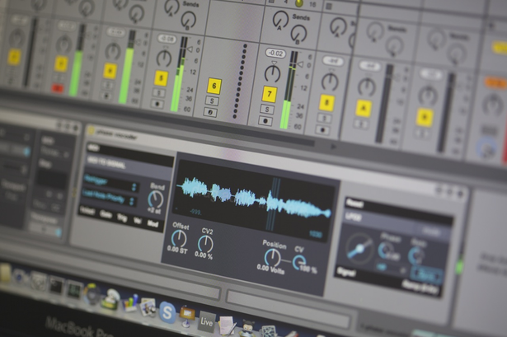Arm track 8 for recording

point(322,130)
